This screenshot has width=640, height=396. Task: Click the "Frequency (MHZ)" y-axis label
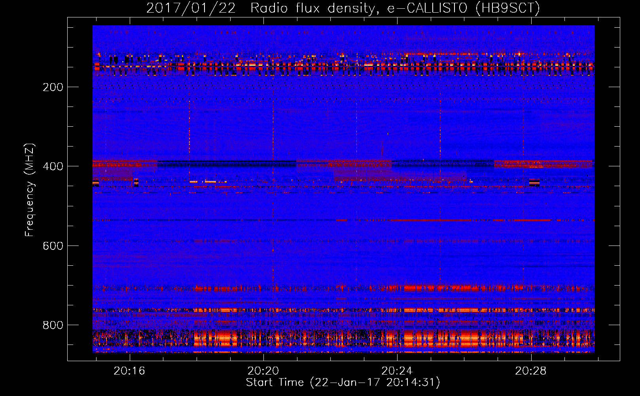pos(30,190)
